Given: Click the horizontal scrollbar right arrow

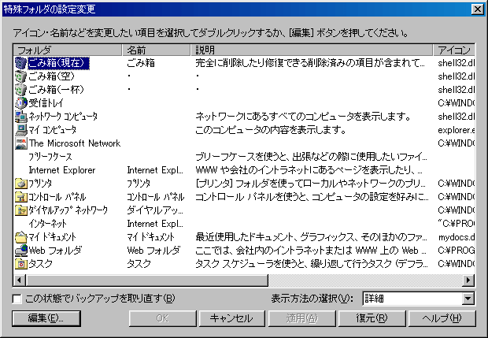Looking at the screenshot, I should (x=468, y=280).
